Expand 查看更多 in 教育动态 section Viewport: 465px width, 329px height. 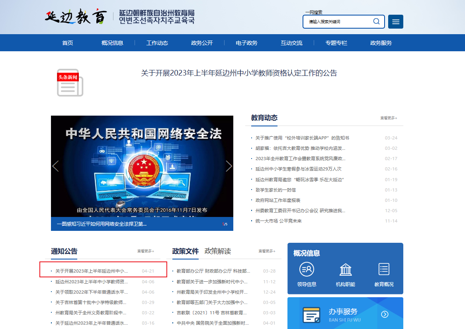pos(388,118)
